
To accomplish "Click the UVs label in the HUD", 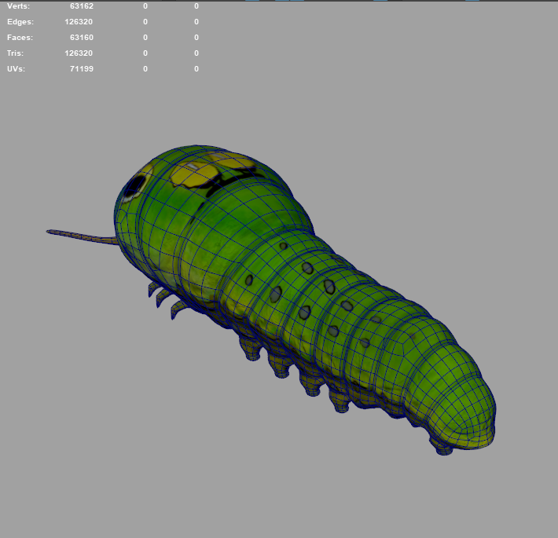I will pyautogui.click(x=17, y=69).
